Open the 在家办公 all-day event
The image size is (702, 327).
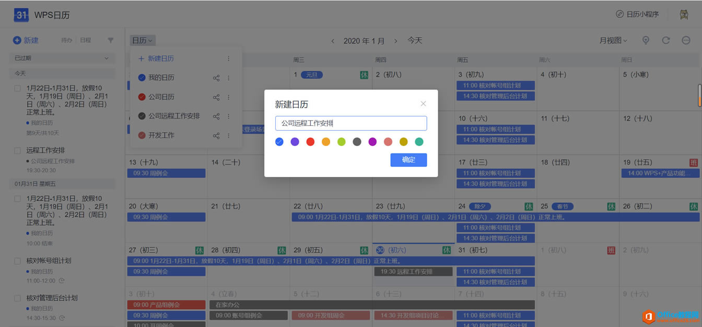pyautogui.click(x=372, y=305)
